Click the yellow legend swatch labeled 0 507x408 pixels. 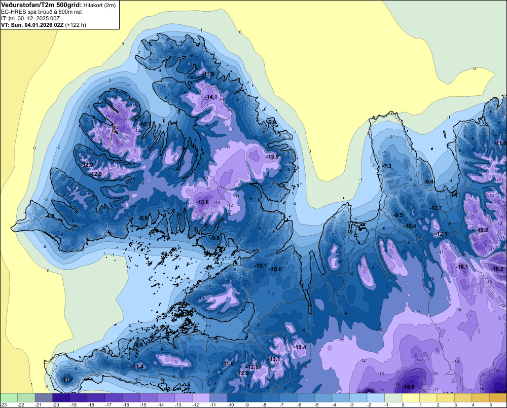410,398
